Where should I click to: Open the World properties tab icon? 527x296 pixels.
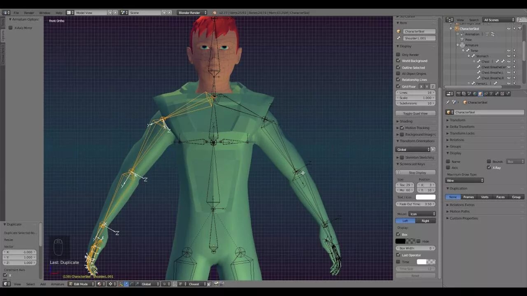[x=475, y=94]
